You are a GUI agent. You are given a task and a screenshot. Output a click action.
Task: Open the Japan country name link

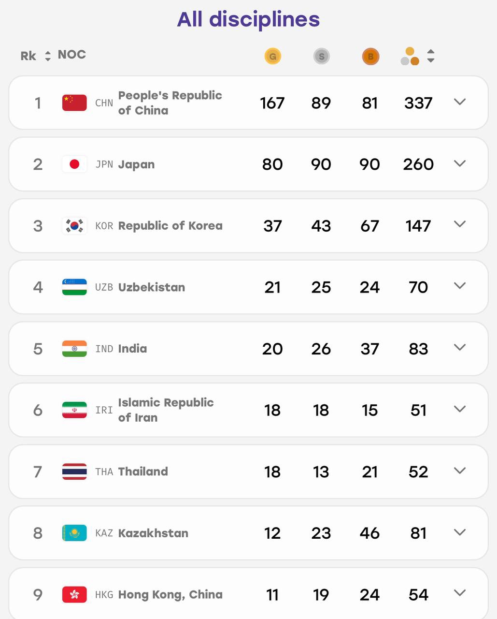[136, 164]
